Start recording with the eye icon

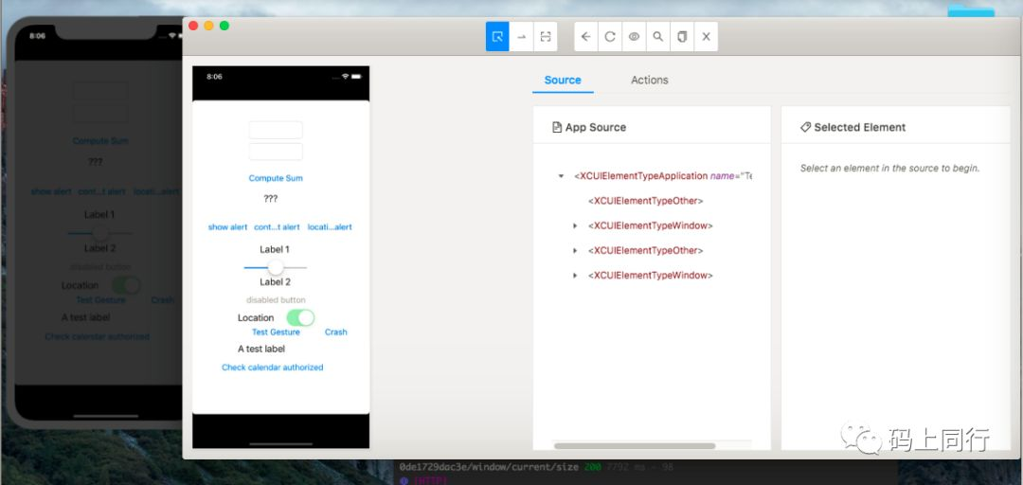[634, 37]
